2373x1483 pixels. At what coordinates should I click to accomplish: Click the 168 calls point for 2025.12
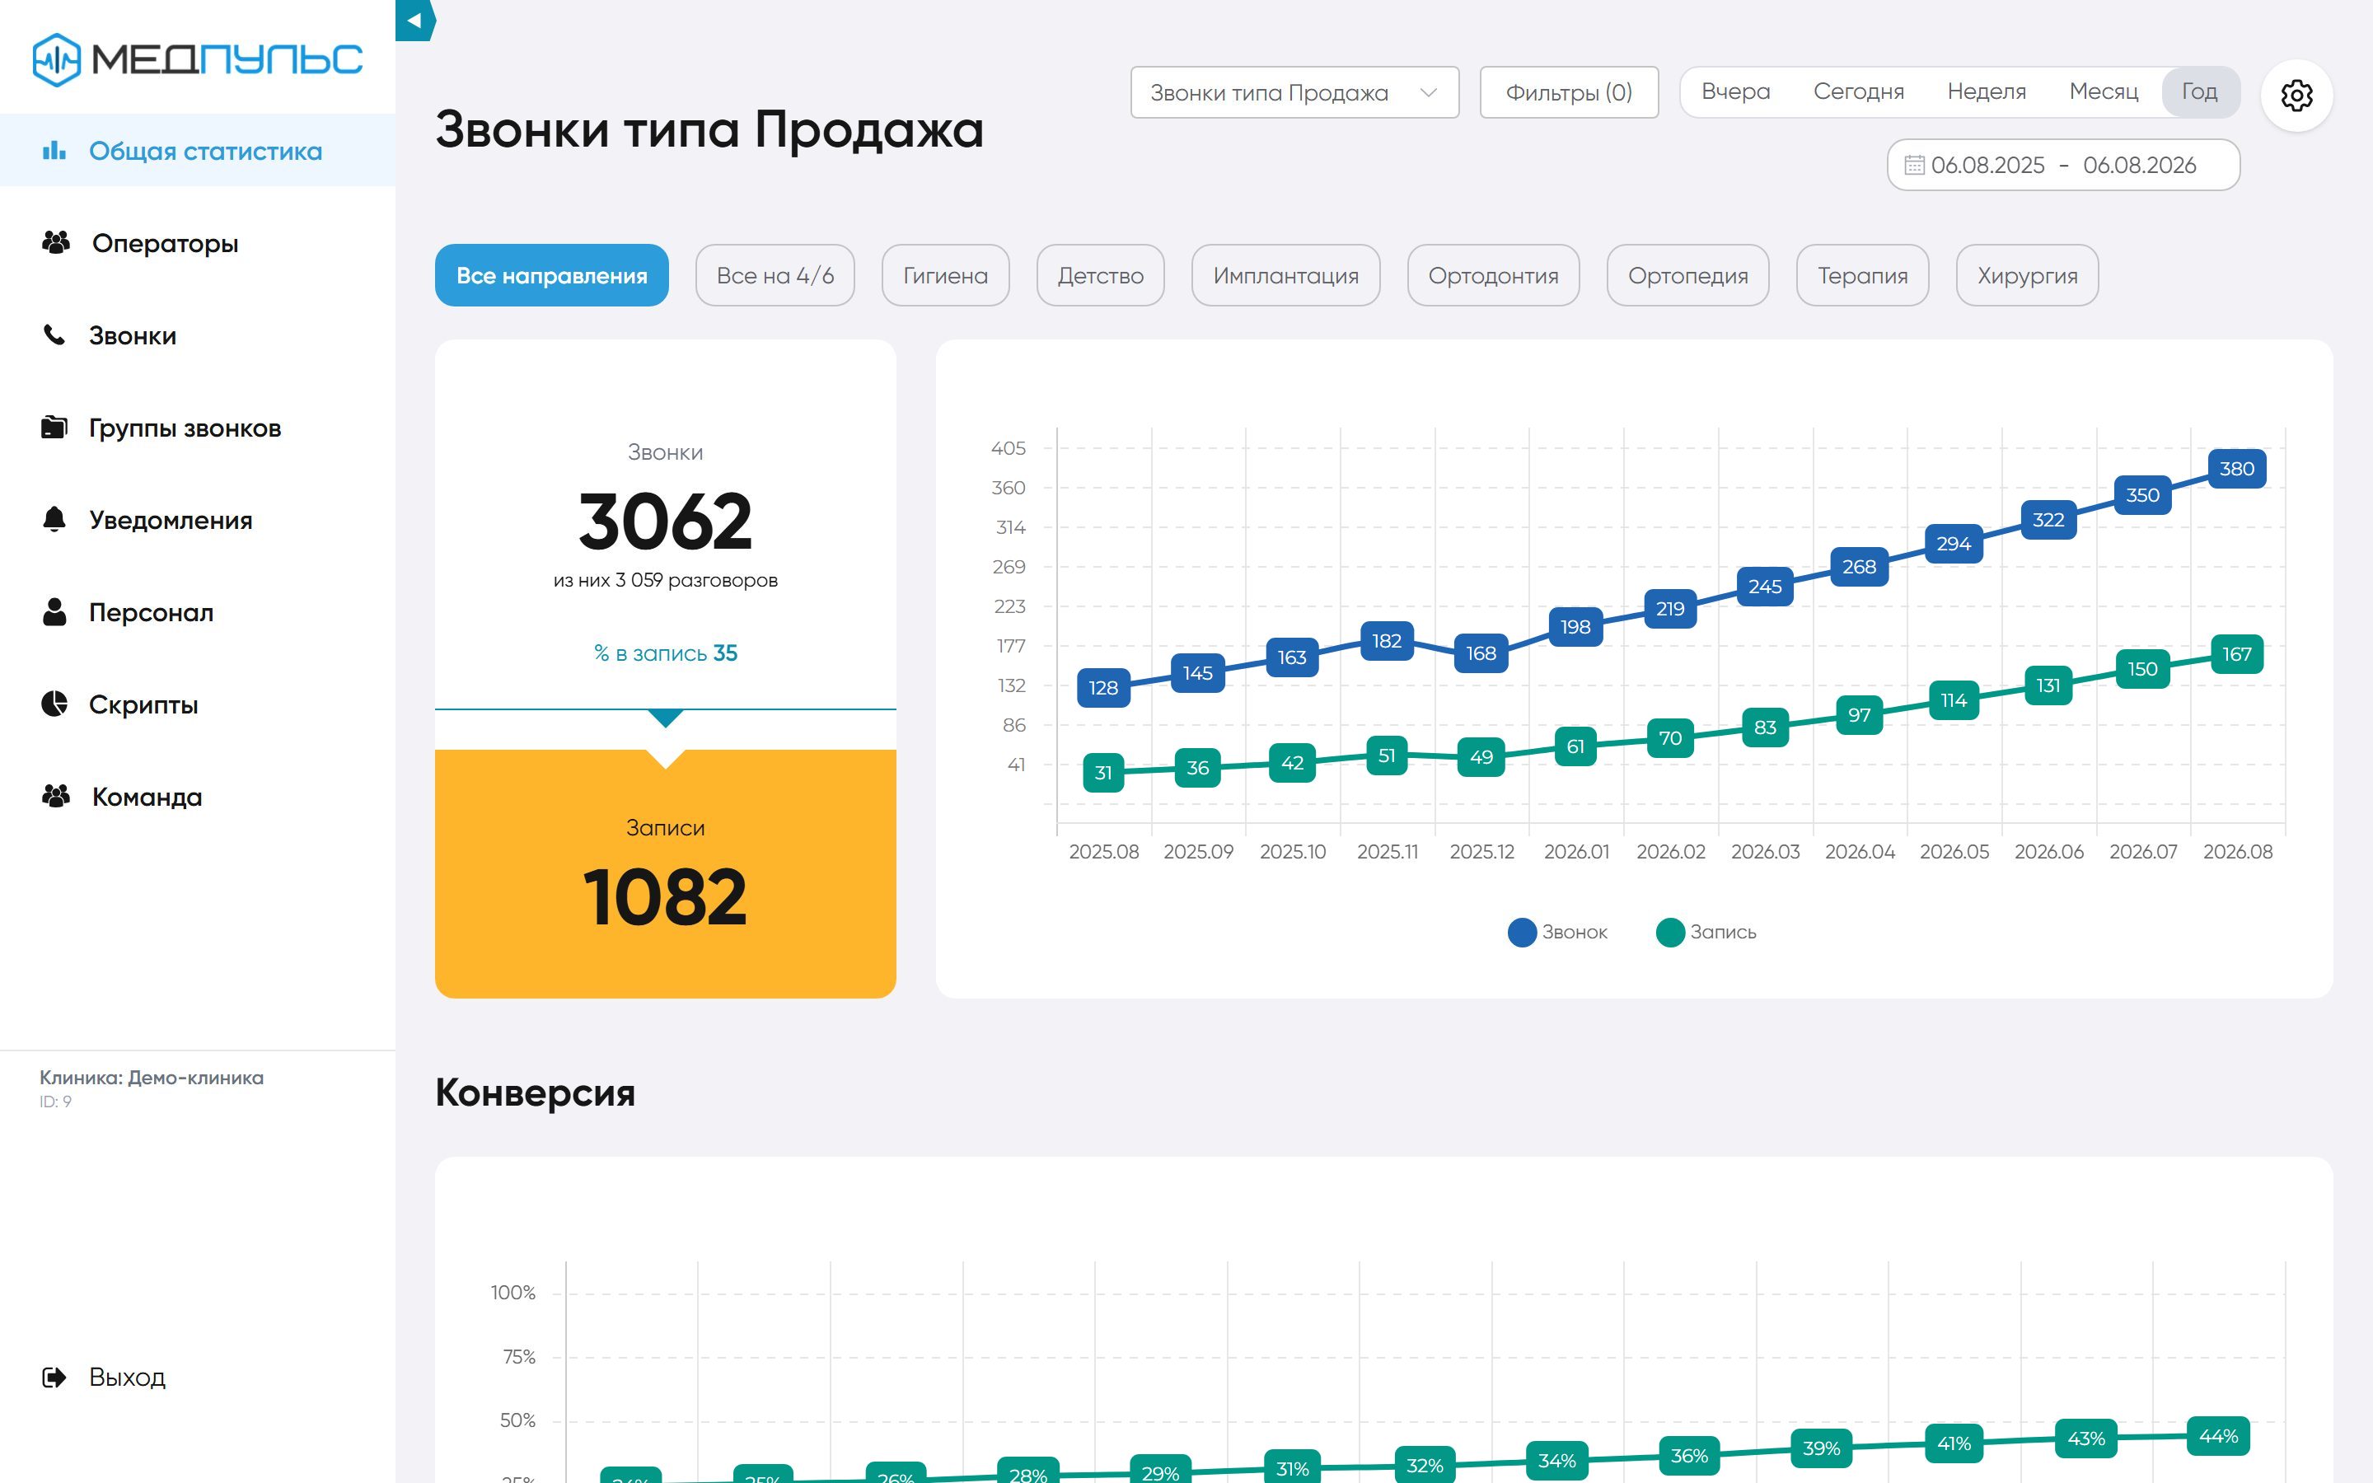click(1481, 653)
